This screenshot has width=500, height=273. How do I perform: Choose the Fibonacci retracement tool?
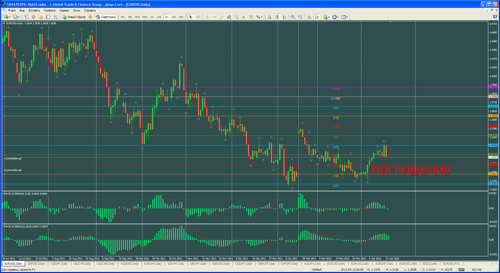tap(236, 17)
